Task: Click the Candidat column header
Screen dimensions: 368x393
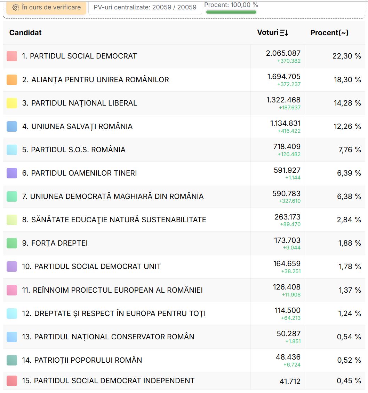Action: tap(25, 33)
